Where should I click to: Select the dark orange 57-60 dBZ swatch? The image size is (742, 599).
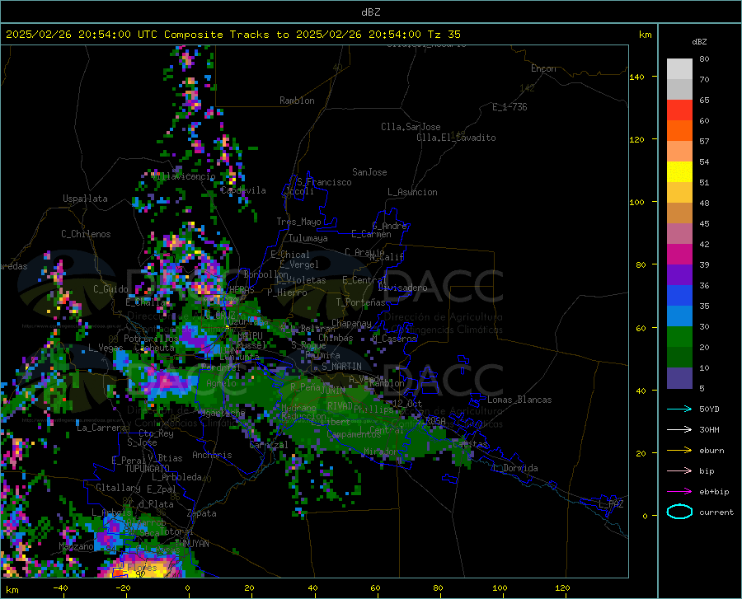679,131
